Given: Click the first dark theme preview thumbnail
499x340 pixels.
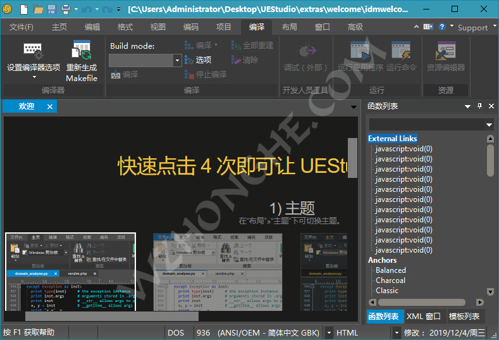Looking at the screenshot, I should tap(70, 272).
